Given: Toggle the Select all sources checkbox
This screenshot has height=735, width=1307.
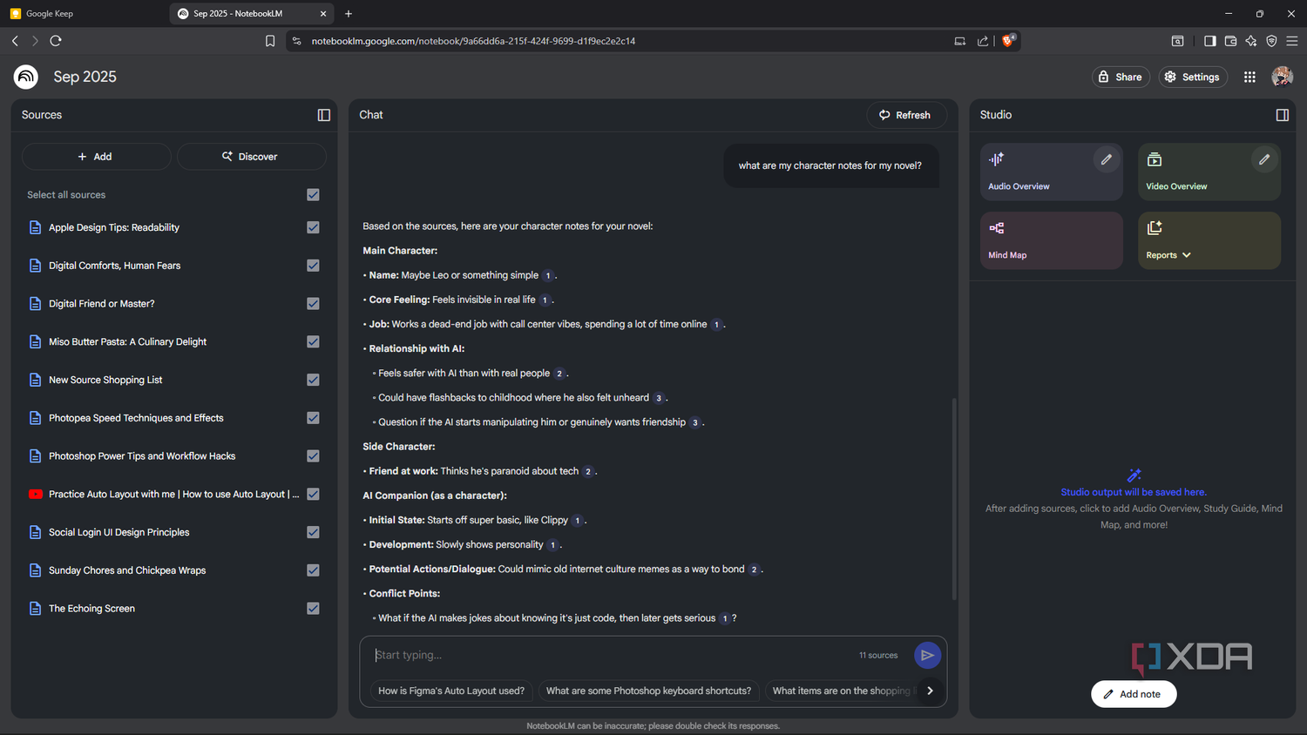Looking at the screenshot, I should point(313,195).
